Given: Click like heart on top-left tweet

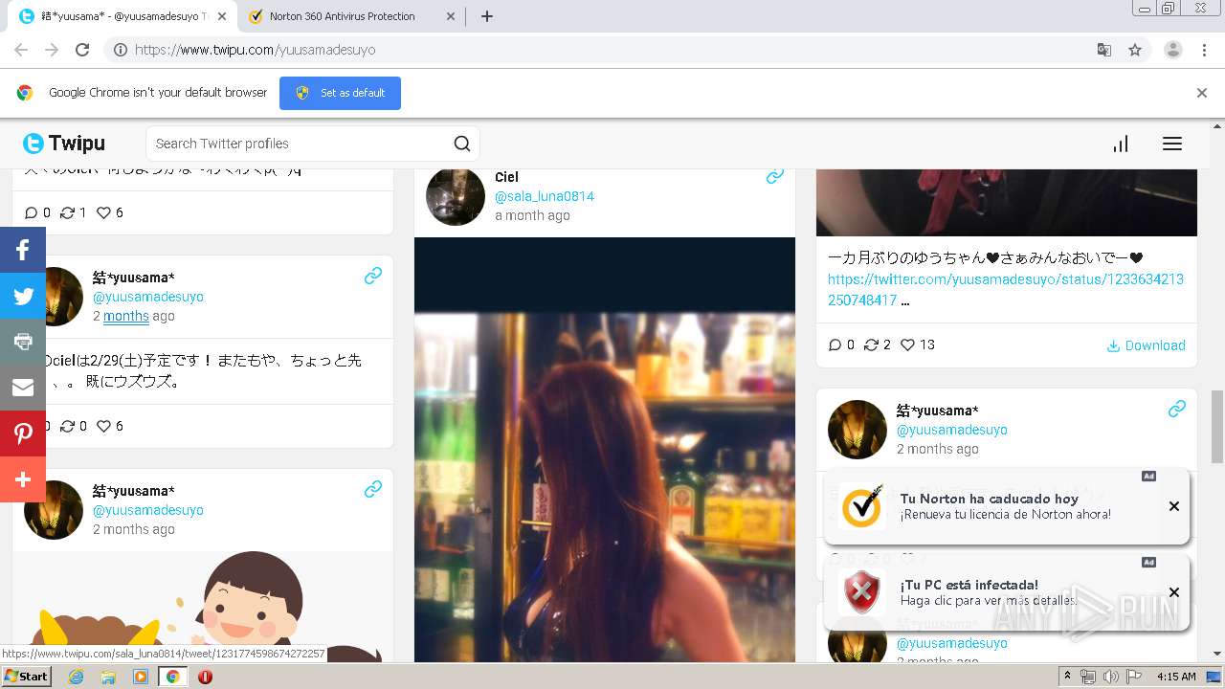Looking at the screenshot, I should (x=103, y=212).
